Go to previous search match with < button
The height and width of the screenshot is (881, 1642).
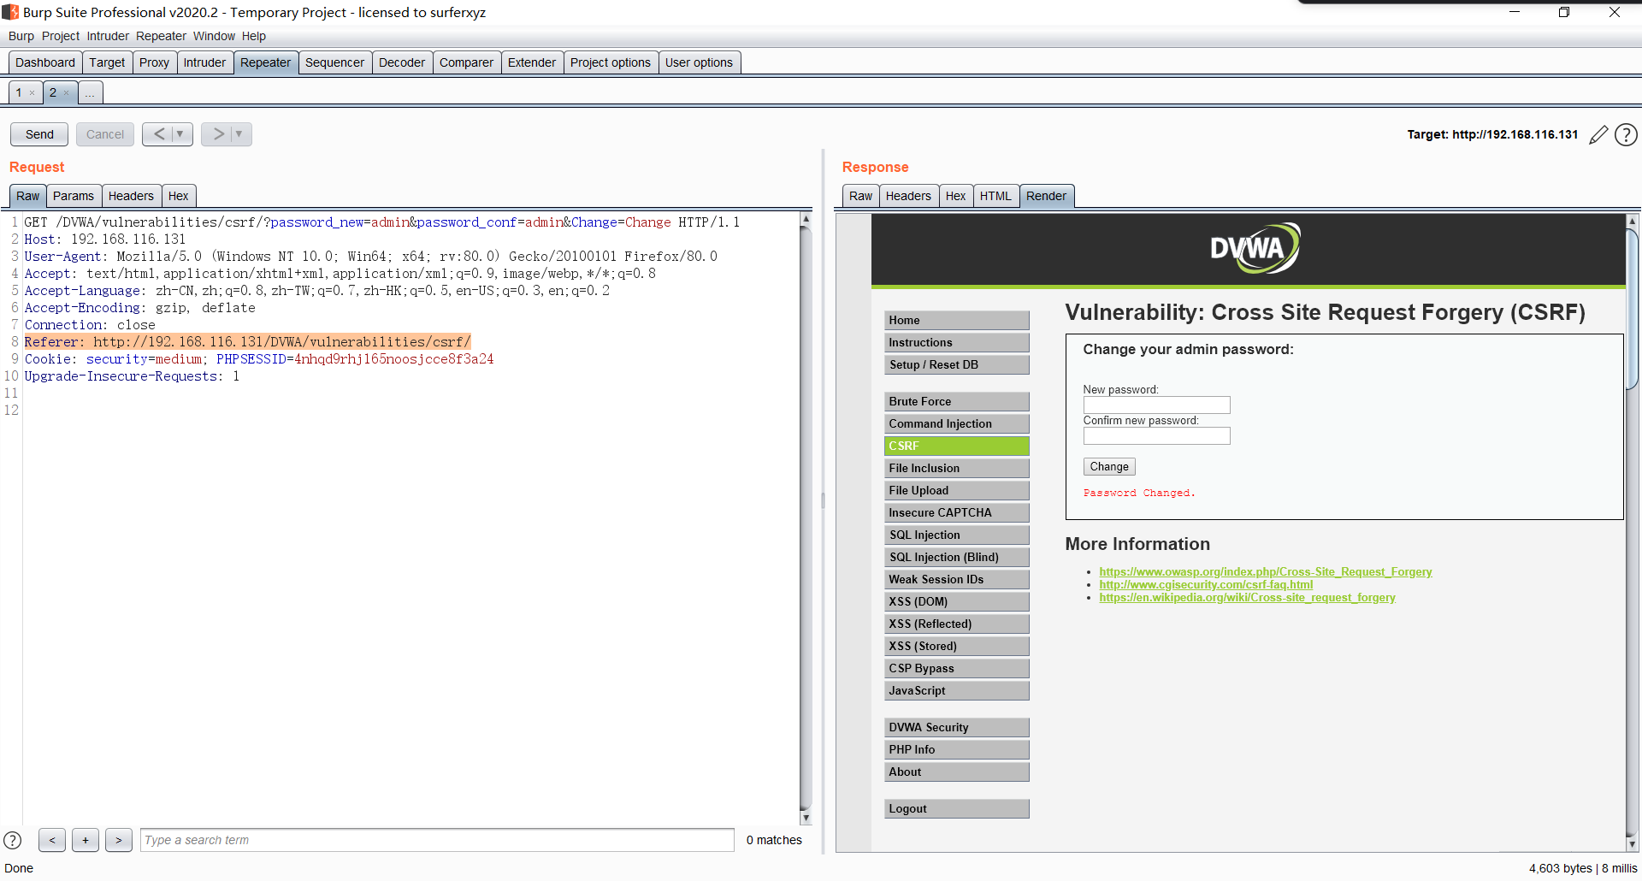(52, 840)
